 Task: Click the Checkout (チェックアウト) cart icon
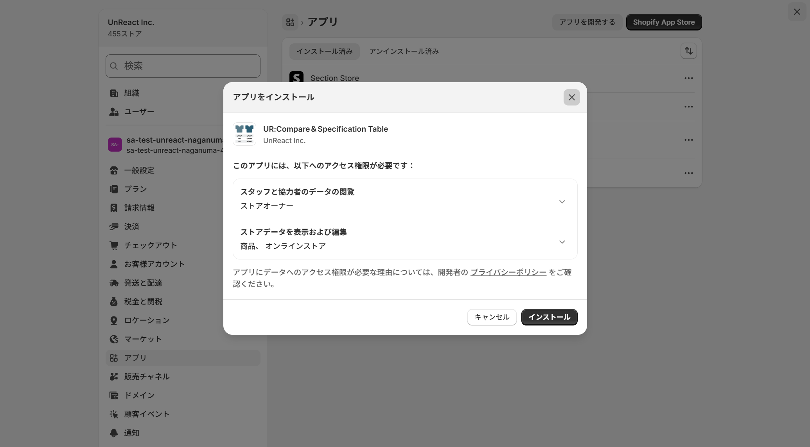pos(114,245)
